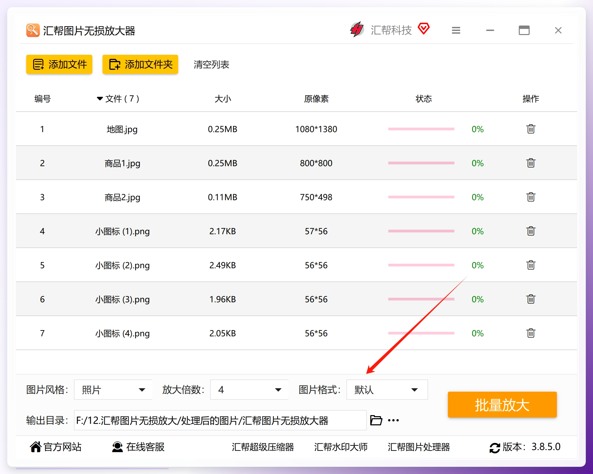Click 清空列表 to clear the list

pos(212,65)
